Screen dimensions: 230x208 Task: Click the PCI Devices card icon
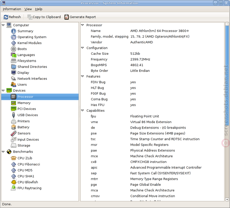(14, 109)
